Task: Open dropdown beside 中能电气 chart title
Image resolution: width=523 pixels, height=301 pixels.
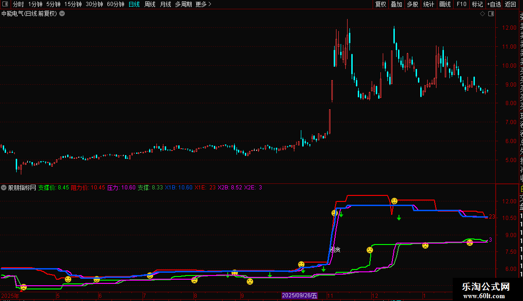Action: point(62,14)
